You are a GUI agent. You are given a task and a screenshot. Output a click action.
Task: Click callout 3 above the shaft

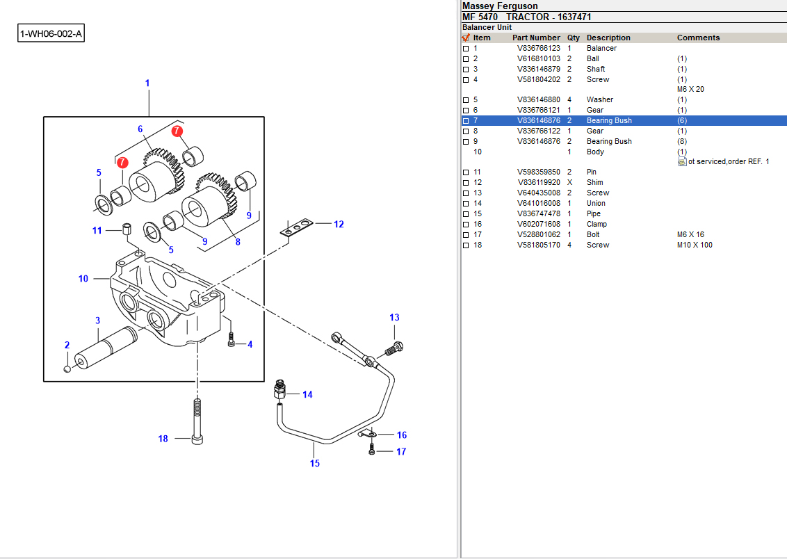(98, 321)
